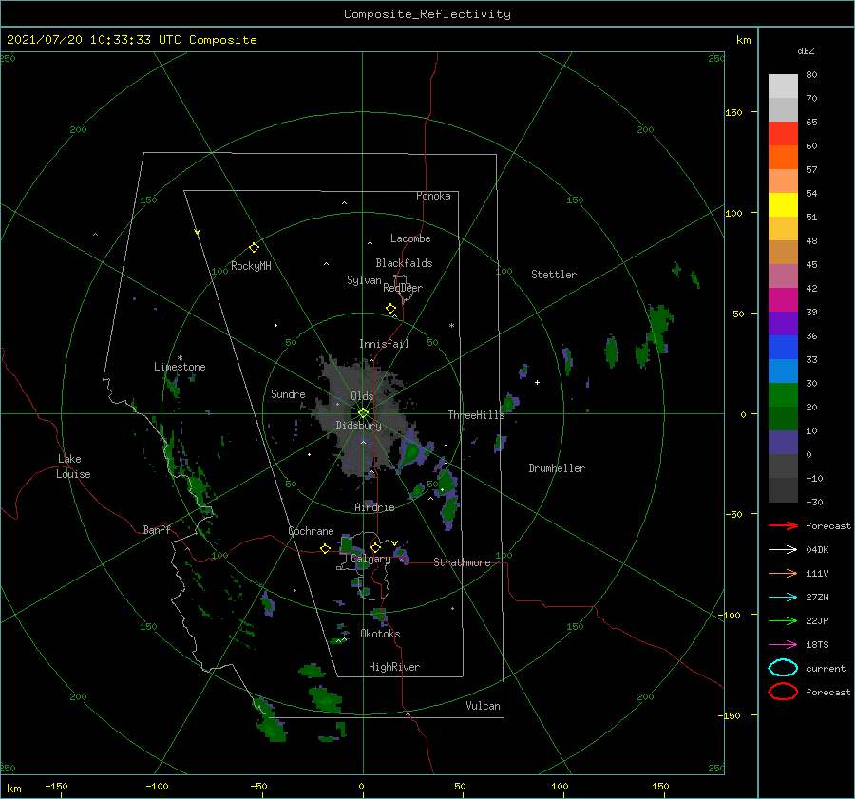
Task: Click the Blackfalds city label
Action: pos(404,263)
